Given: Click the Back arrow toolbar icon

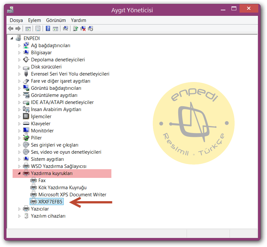Looking at the screenshot, I should (11, 28).
